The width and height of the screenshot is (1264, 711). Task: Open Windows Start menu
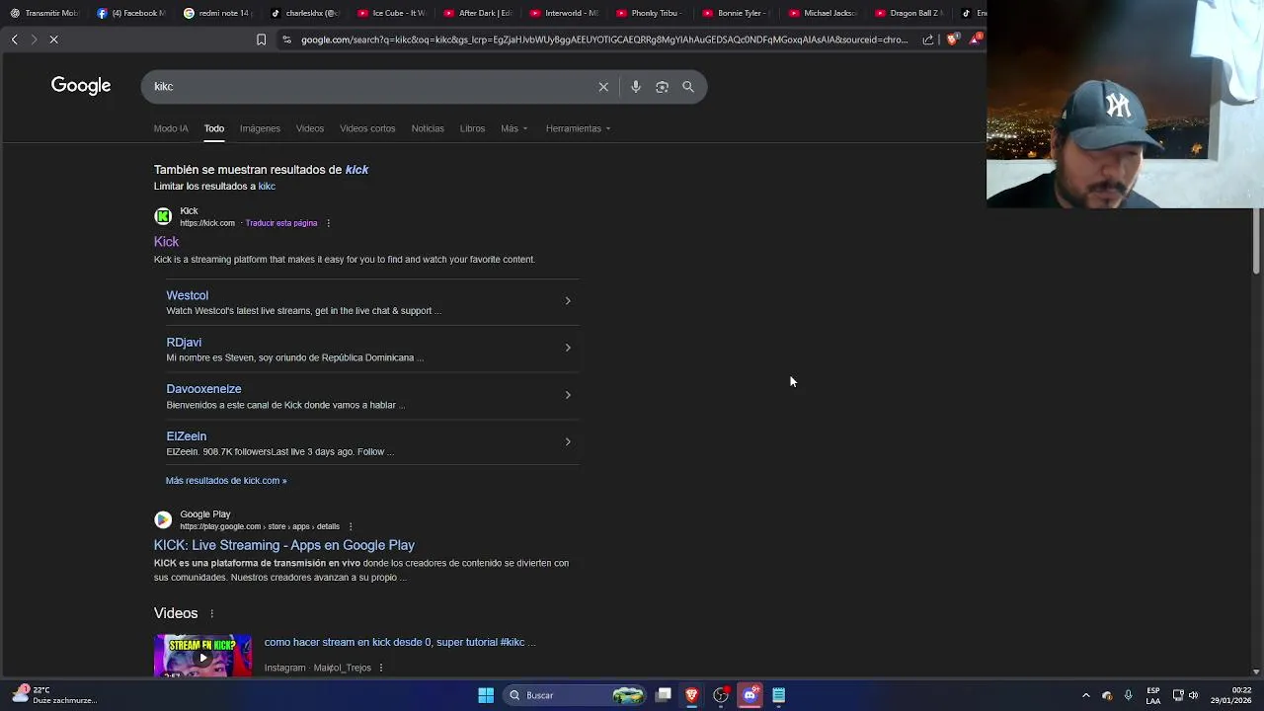[486, 695]
